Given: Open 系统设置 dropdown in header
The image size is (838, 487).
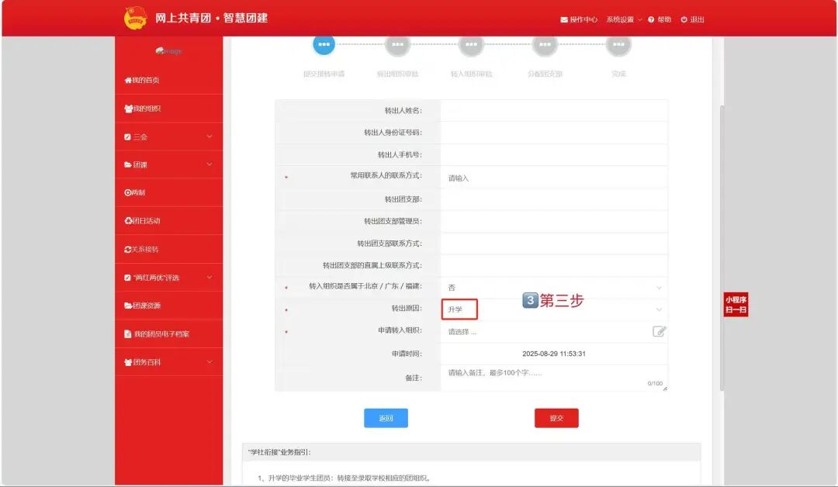Looking at the screenshot, I should 623,20.
